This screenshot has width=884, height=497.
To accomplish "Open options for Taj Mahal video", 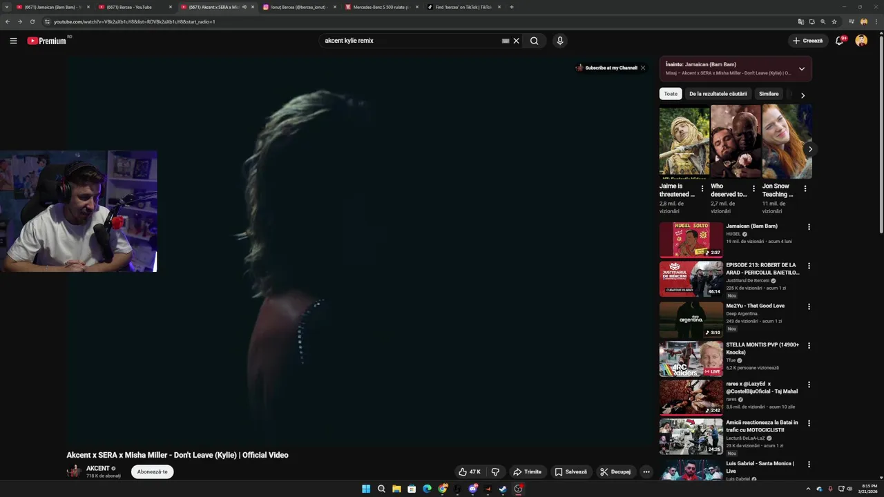I will [809, 384].
